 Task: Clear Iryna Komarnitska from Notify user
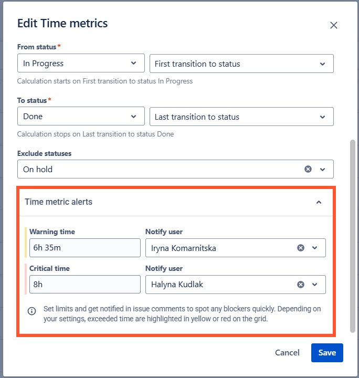(301, 248)
